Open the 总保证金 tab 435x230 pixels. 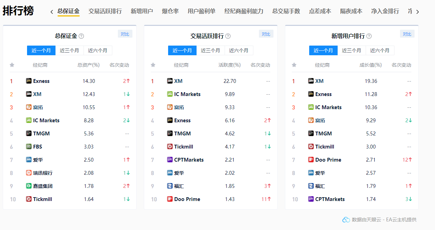pyautogui.click(x=68, y=11)
